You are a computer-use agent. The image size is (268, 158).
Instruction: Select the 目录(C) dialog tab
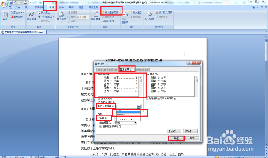click(x=113, y=70)
